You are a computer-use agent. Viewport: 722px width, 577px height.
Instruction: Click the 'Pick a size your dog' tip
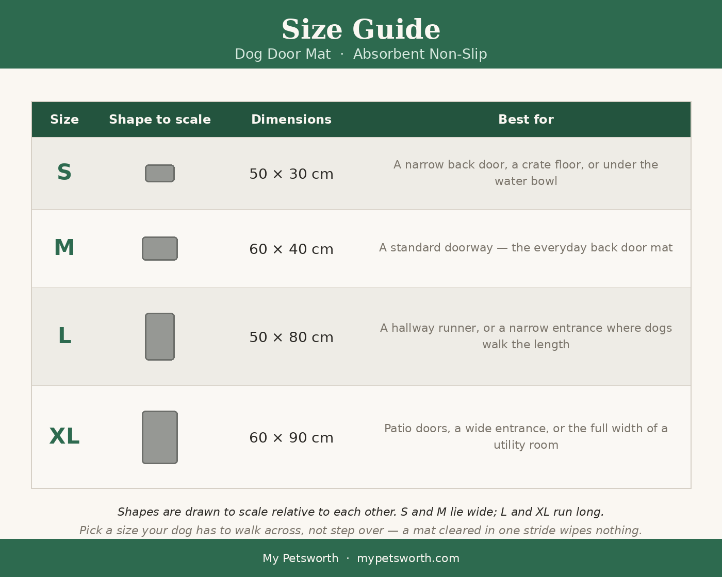click(x=361, y=531)
